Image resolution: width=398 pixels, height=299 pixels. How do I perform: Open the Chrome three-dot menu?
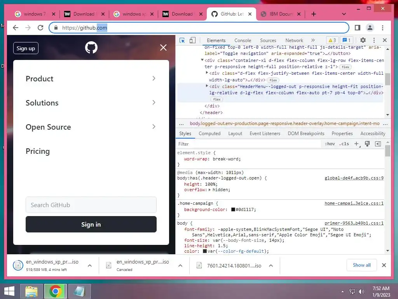point(382,28)
